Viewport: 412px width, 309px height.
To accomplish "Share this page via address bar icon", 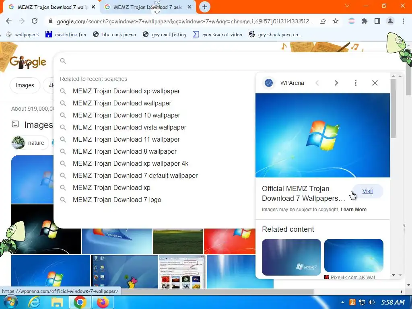I will pos(323,21).
